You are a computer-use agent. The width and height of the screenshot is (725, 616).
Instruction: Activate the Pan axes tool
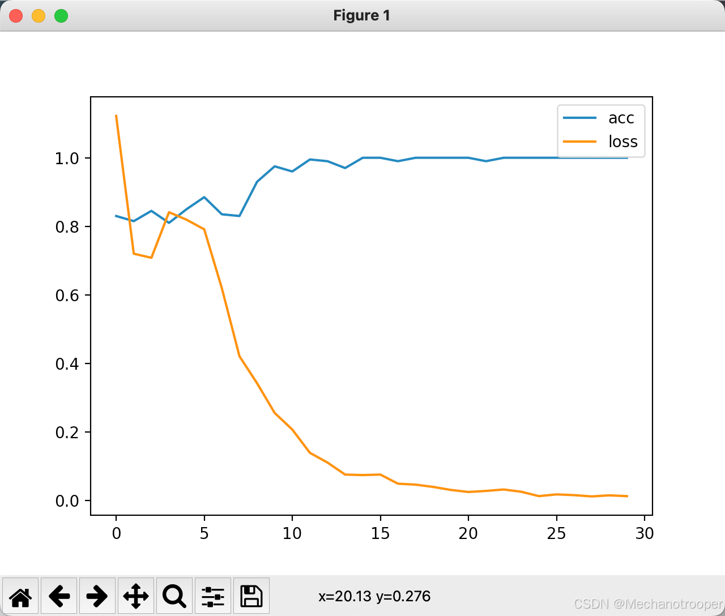tap(136, 596)
